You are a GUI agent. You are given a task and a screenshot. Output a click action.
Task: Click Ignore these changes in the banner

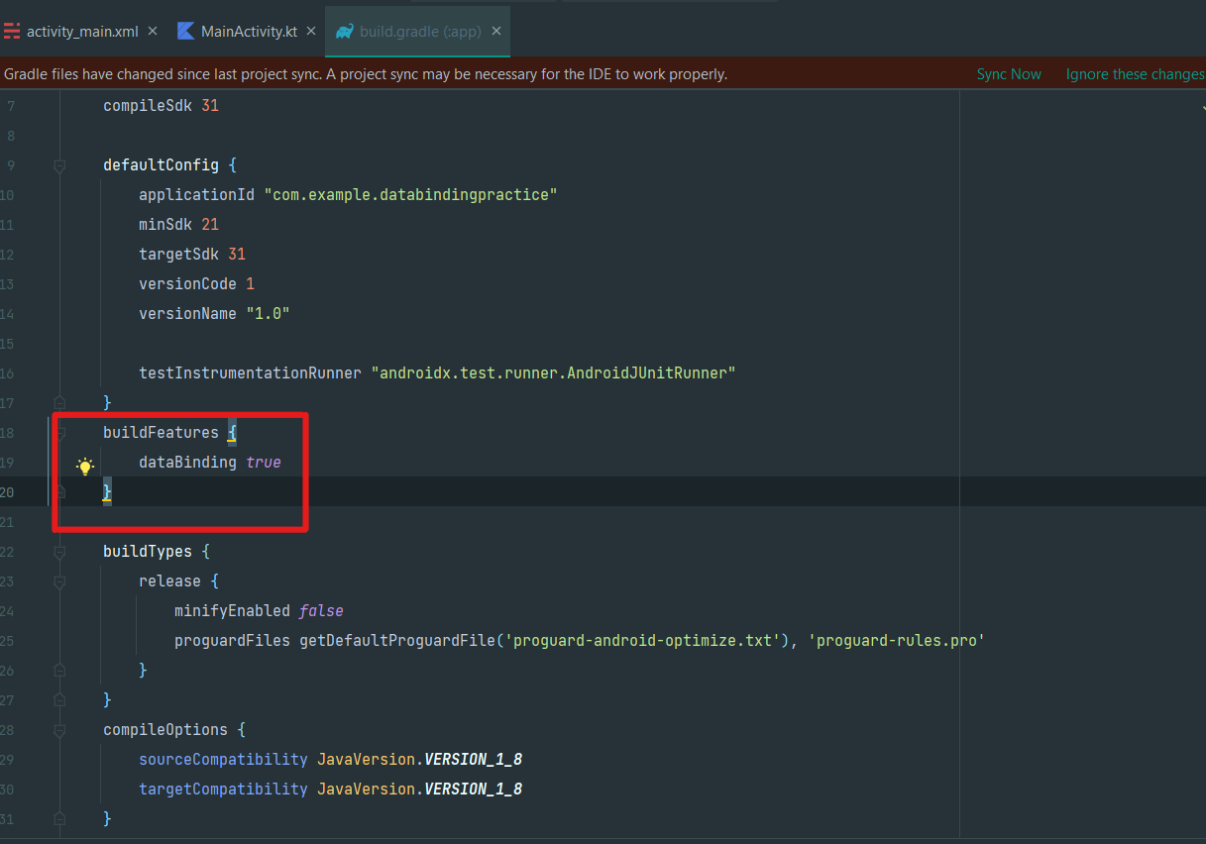click(x=1135, y=73)
